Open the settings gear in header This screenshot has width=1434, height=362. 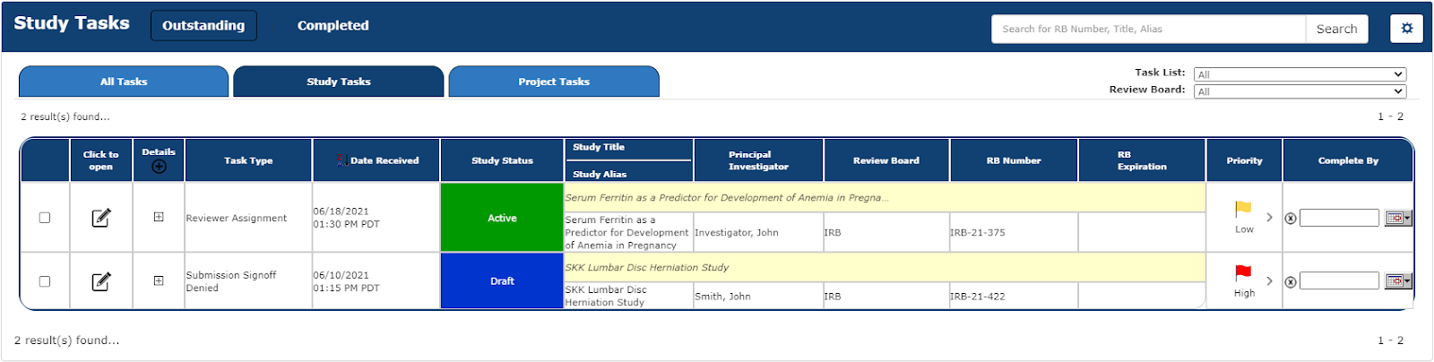(1406, 29)
